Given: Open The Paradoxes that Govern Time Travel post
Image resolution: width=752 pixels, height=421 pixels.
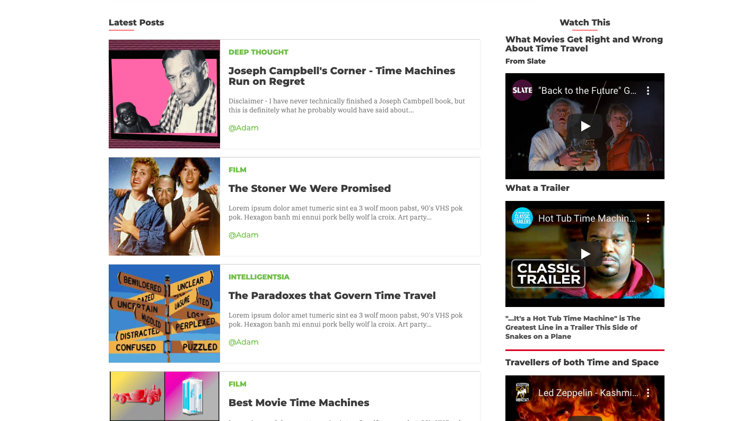Looking at the screenshot, I should [x=332, y=295].
